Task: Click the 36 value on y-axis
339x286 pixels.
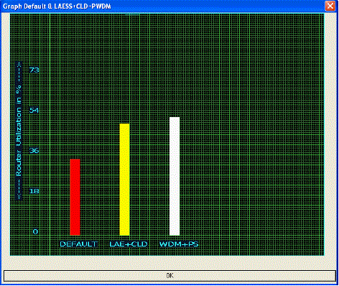Action: [x=34, y=151]
